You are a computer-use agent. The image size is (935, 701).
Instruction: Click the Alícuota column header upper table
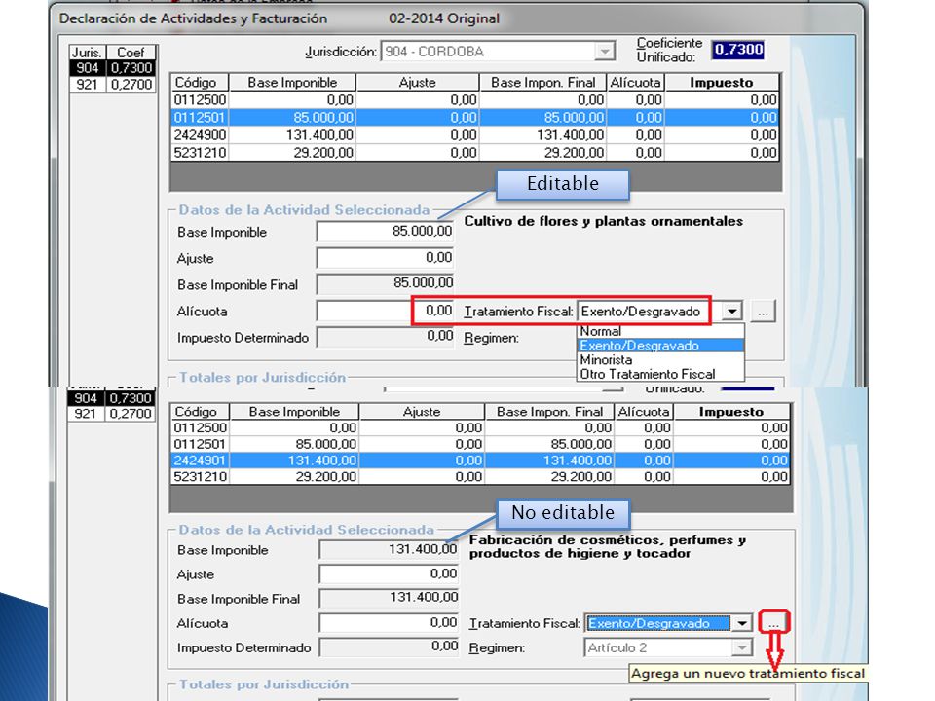[635, 82]
